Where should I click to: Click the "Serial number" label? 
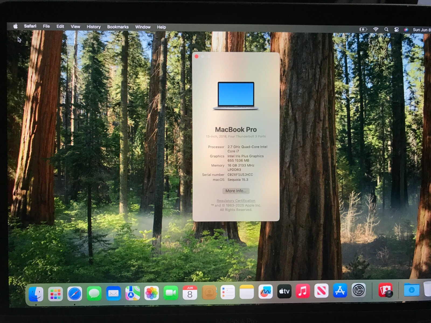(213, 175)
